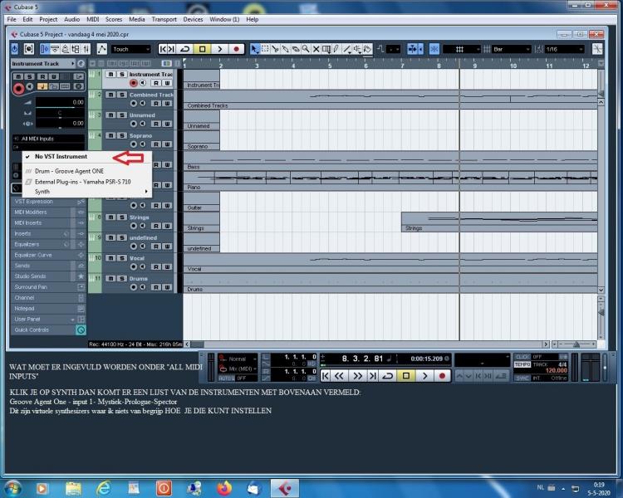Open Firefox from the taskbar

224,488
